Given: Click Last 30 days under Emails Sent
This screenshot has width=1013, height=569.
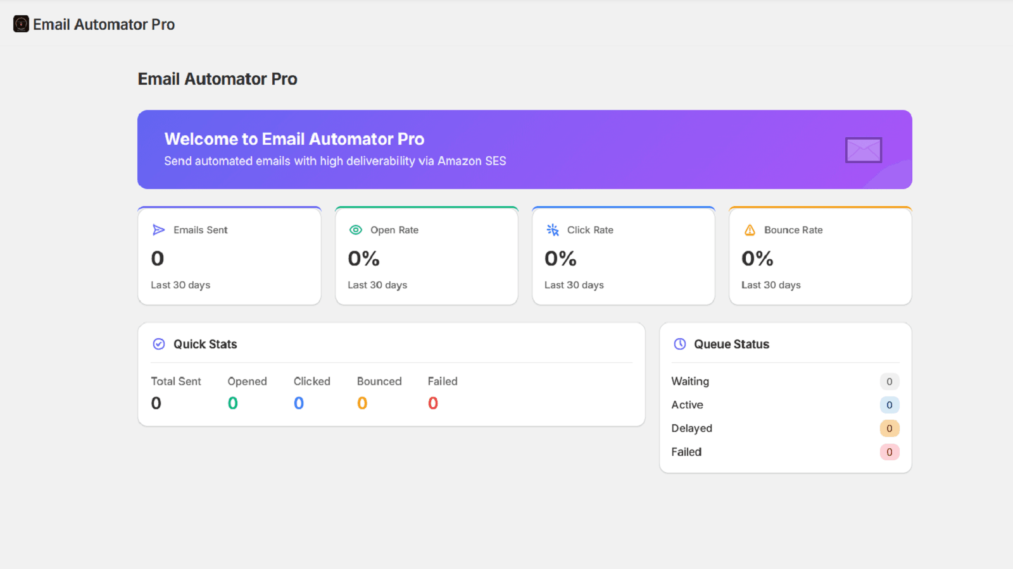Looking at the screenshot, I should pyautogui.click(x=180, y=285).
